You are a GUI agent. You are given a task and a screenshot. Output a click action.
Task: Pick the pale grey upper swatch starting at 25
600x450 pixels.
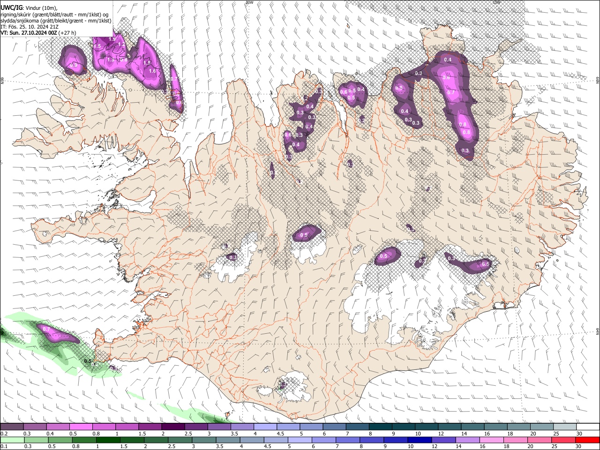tap(565, 427)
